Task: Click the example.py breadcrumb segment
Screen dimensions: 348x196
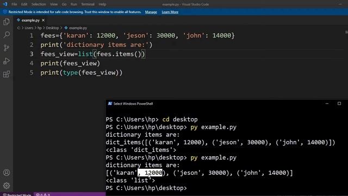Action: pyautogui.click(x=78, y=28)
